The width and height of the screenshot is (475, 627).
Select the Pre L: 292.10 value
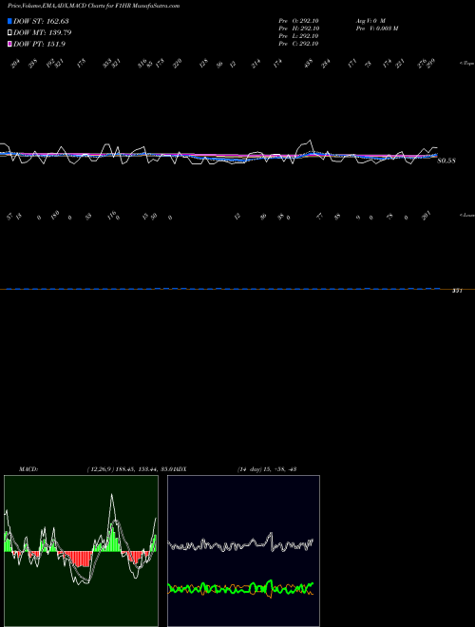pos(298,36)
